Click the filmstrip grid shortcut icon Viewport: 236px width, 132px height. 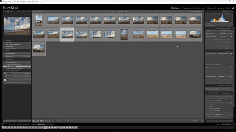(x=10, y=124)
